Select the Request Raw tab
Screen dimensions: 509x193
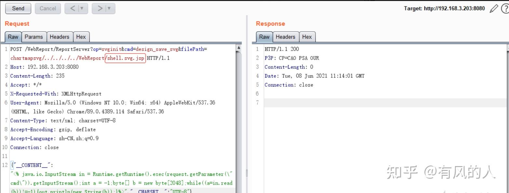pos(13,37)
